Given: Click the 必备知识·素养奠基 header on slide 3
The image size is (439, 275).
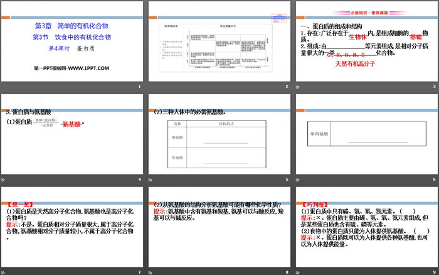Looking at the screenshot, I should pos(369,13).
